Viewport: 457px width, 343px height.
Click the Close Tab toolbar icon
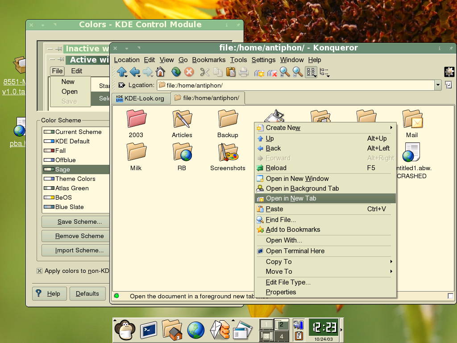(272, 72)
